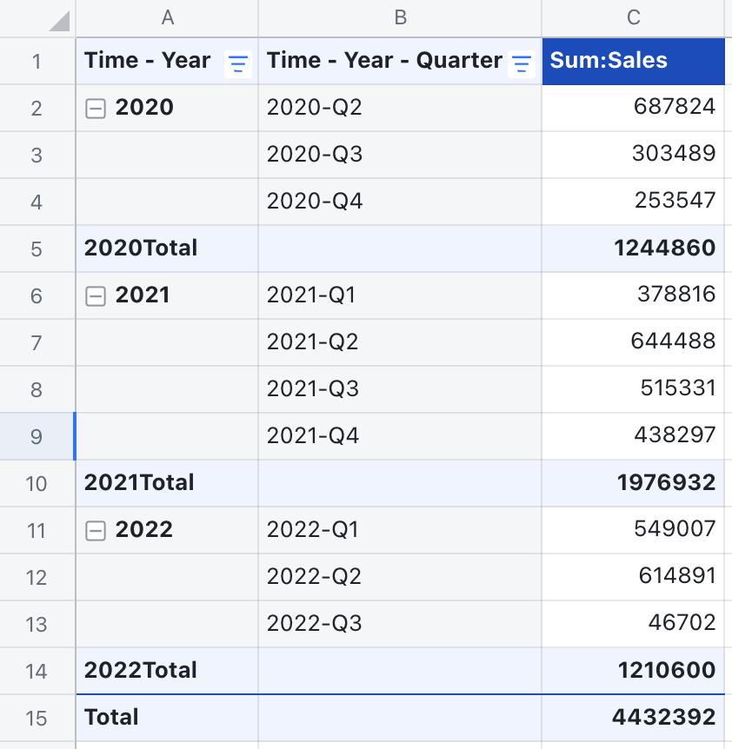Collapse the 2020 year group
732x749 pixels.
click(97, 107)
